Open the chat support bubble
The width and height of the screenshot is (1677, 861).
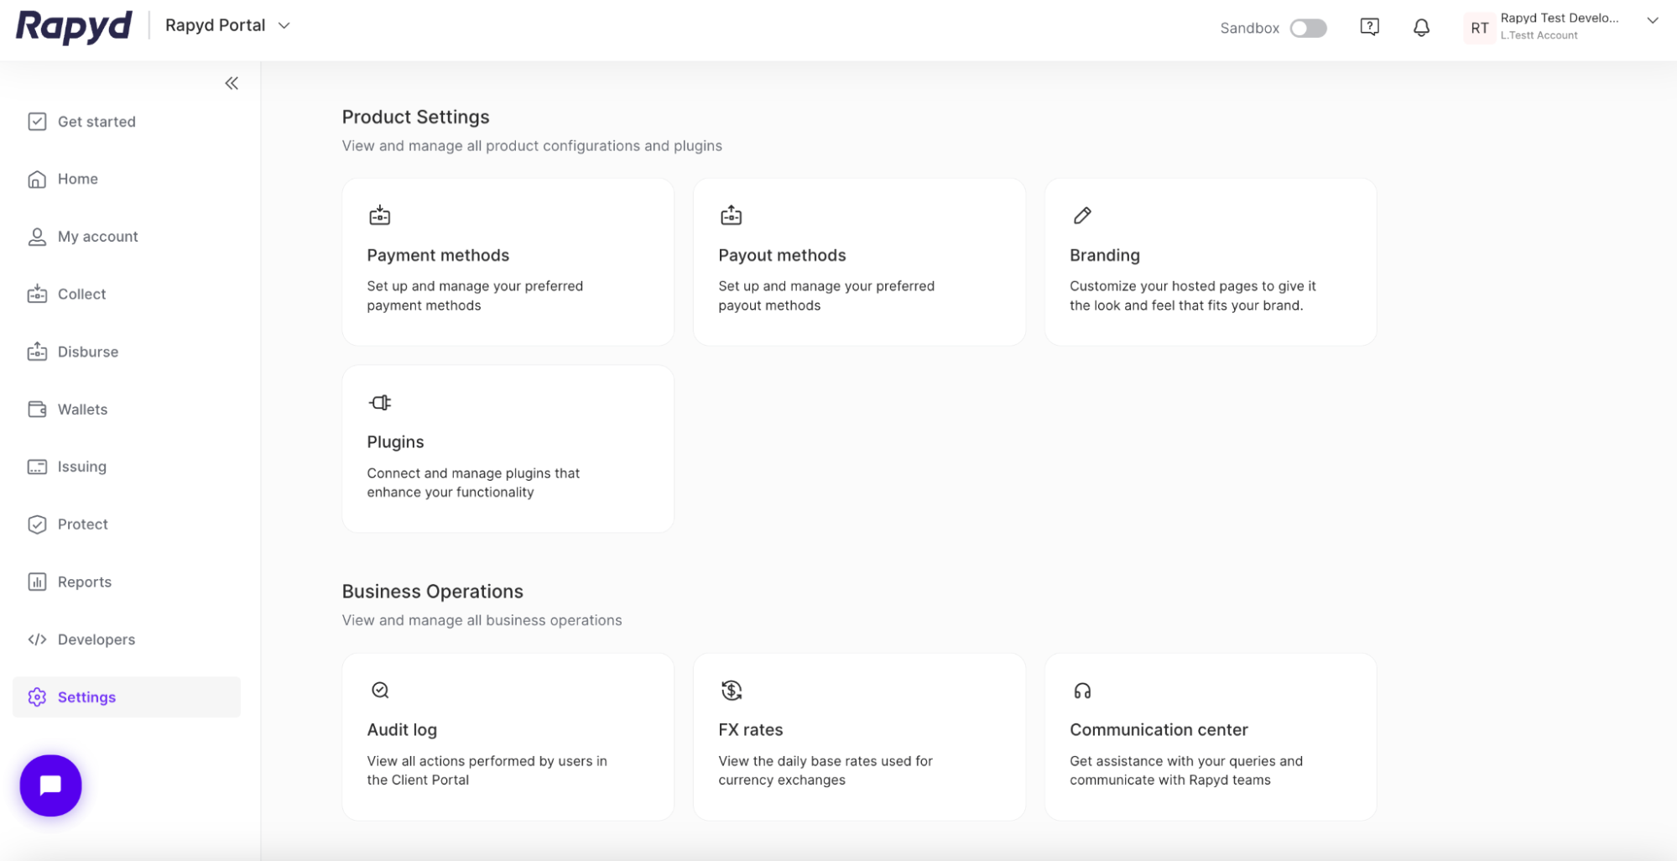coord(50,785)
